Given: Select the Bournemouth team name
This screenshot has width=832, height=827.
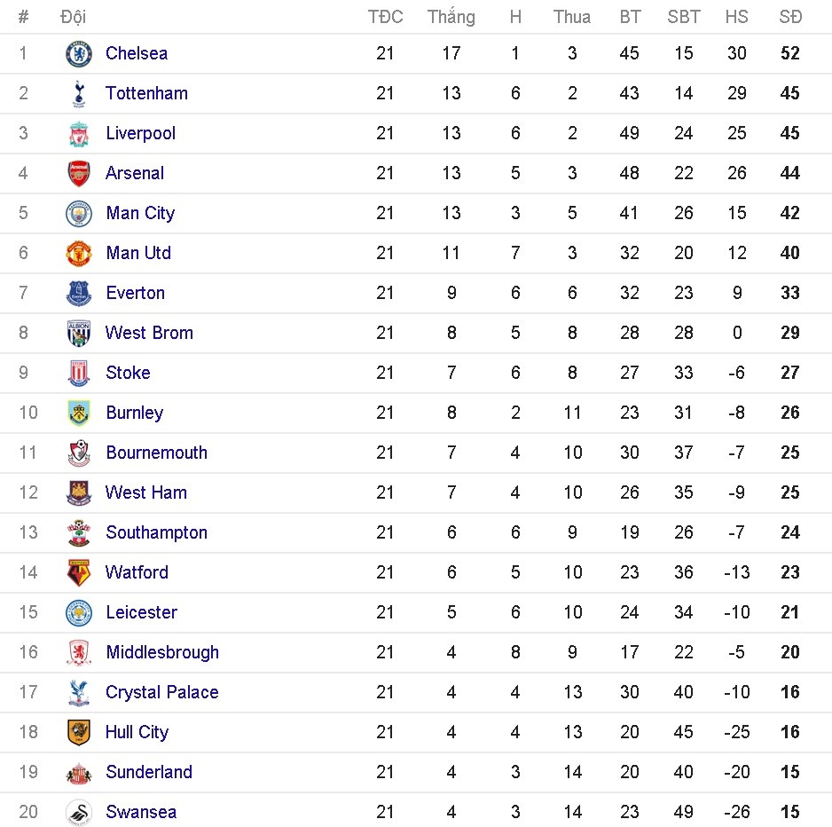Looking at the screenshot, I should [156, 453].
